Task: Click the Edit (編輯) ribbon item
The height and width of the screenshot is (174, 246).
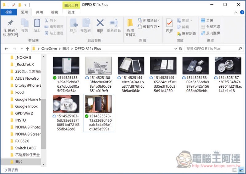Action: point(183,27)
